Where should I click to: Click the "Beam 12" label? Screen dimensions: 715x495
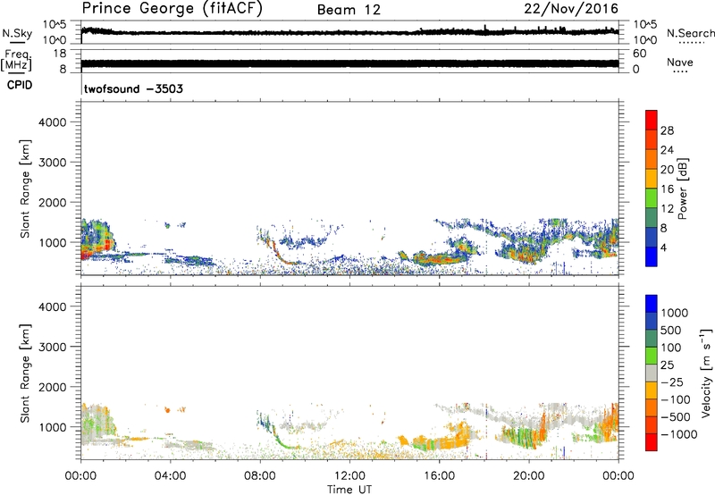tap(349, 10)
